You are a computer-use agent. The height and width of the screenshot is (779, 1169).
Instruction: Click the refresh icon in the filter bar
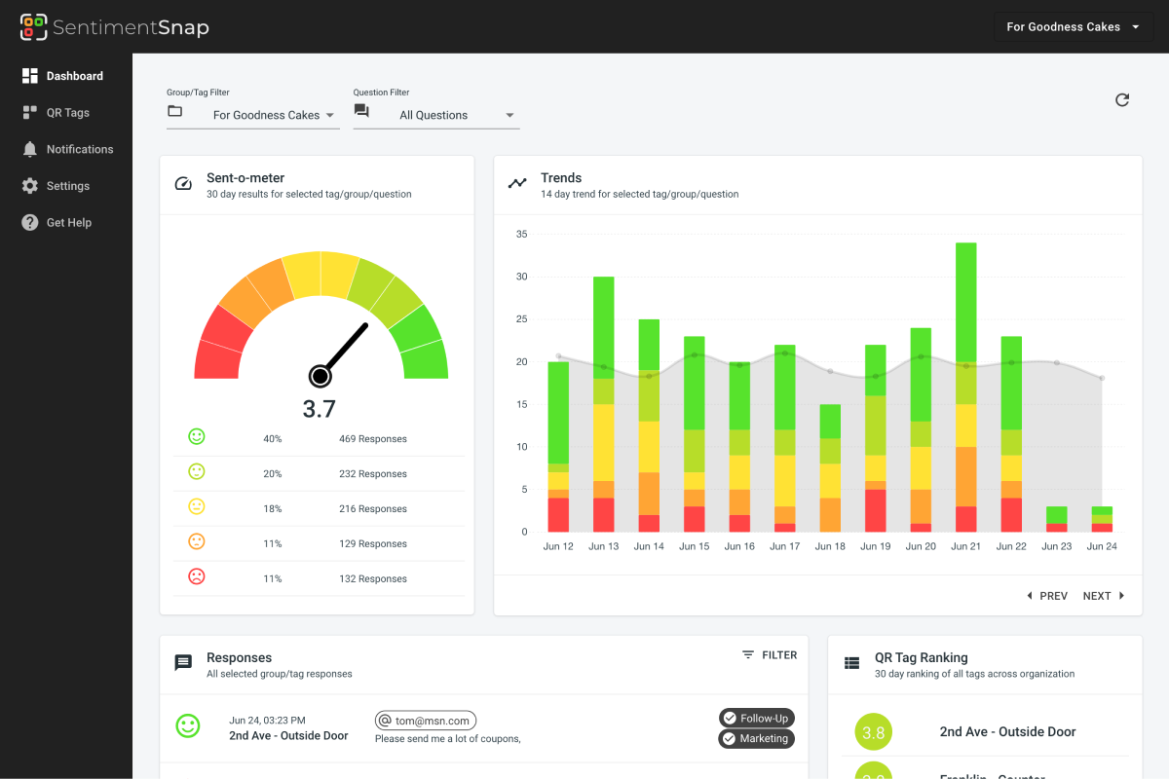(x=1122, y=99)
